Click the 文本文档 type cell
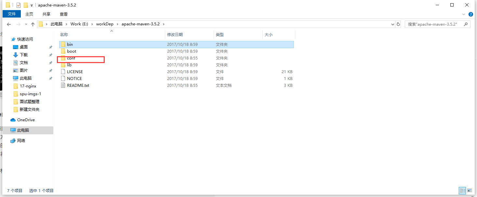This screenshot has width=477, height=197. (224, 85)
